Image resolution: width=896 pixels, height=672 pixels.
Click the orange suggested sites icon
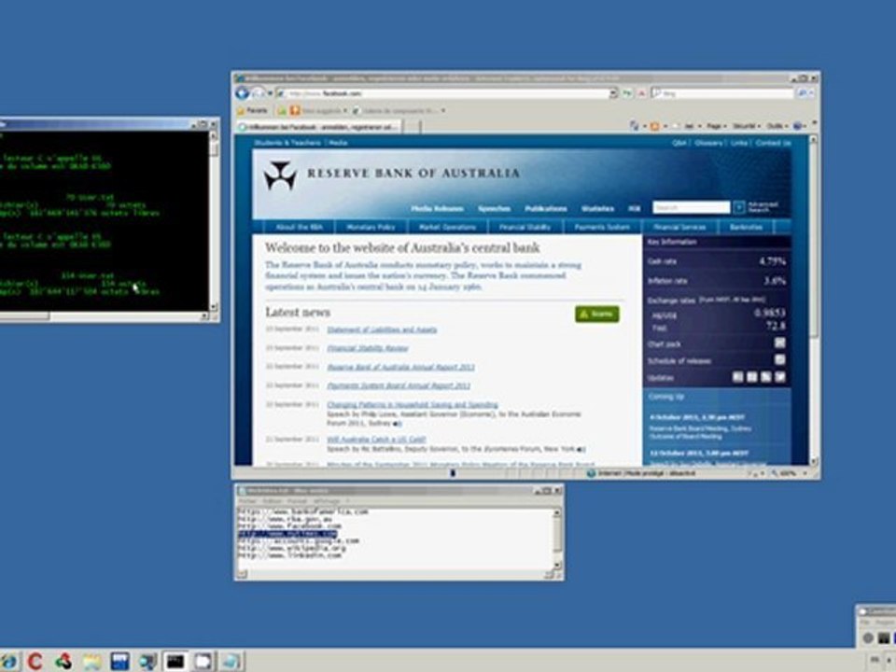click(x=295, y=110)
